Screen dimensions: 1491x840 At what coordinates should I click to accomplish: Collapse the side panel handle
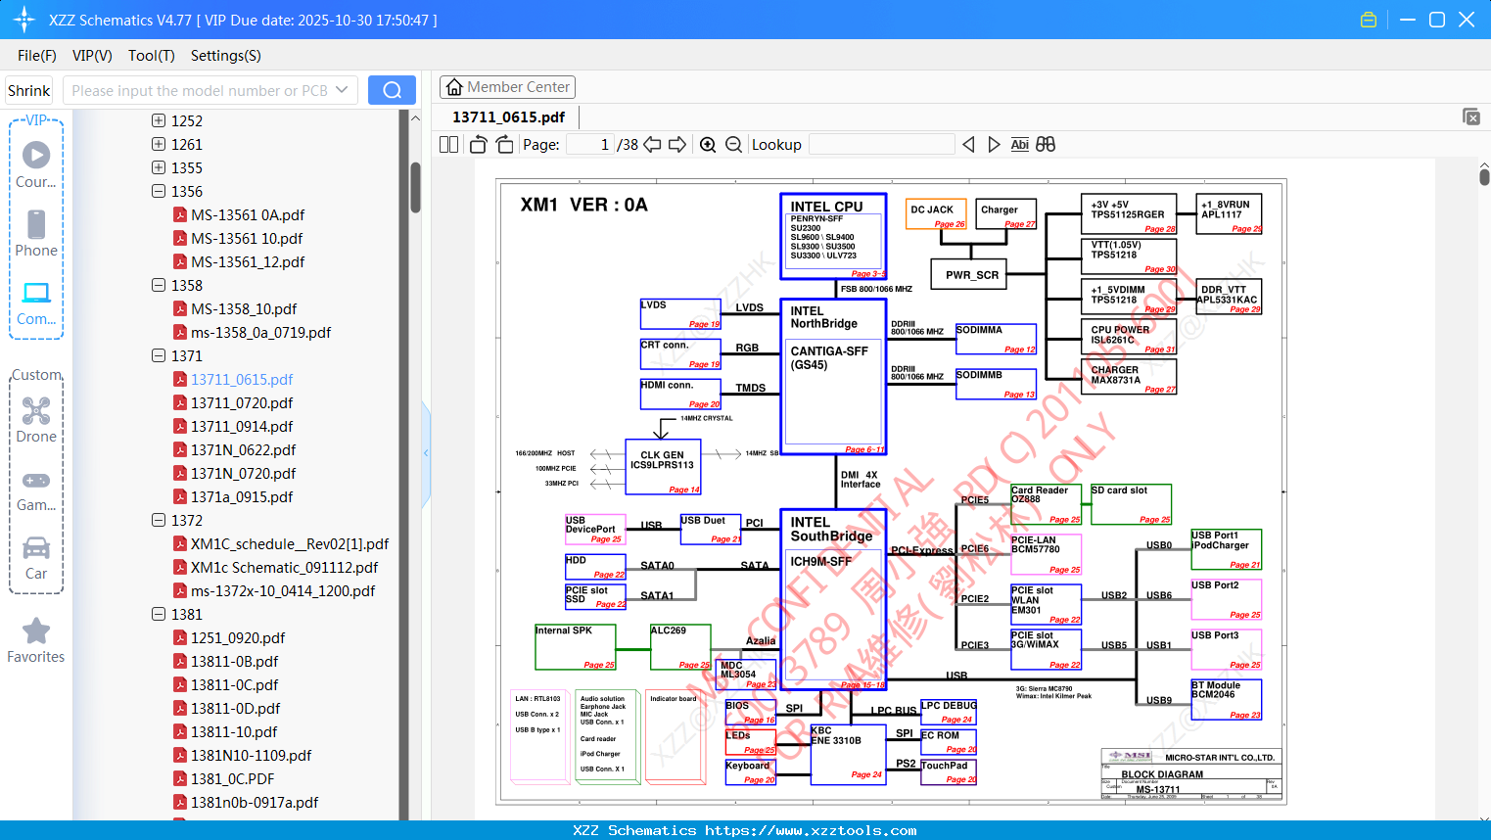426,453
